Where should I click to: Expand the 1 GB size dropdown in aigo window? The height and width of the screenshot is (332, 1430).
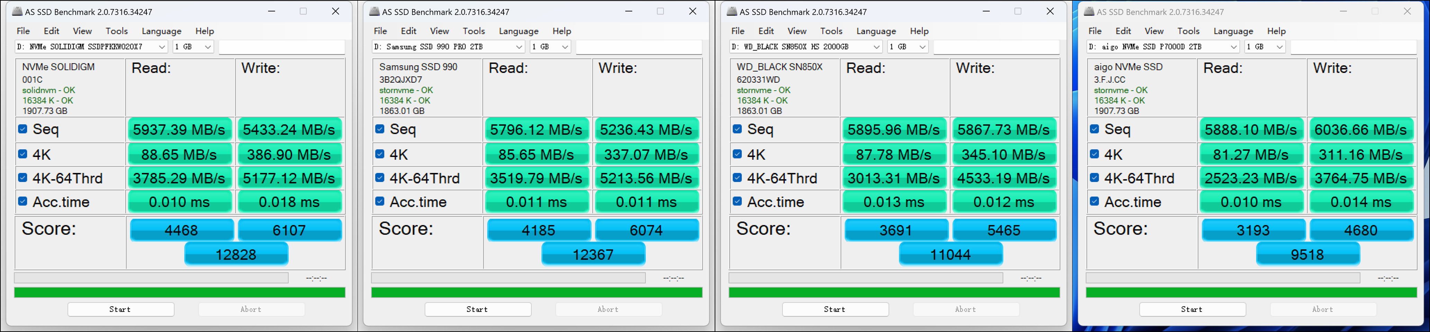(x=1265, y=47)
